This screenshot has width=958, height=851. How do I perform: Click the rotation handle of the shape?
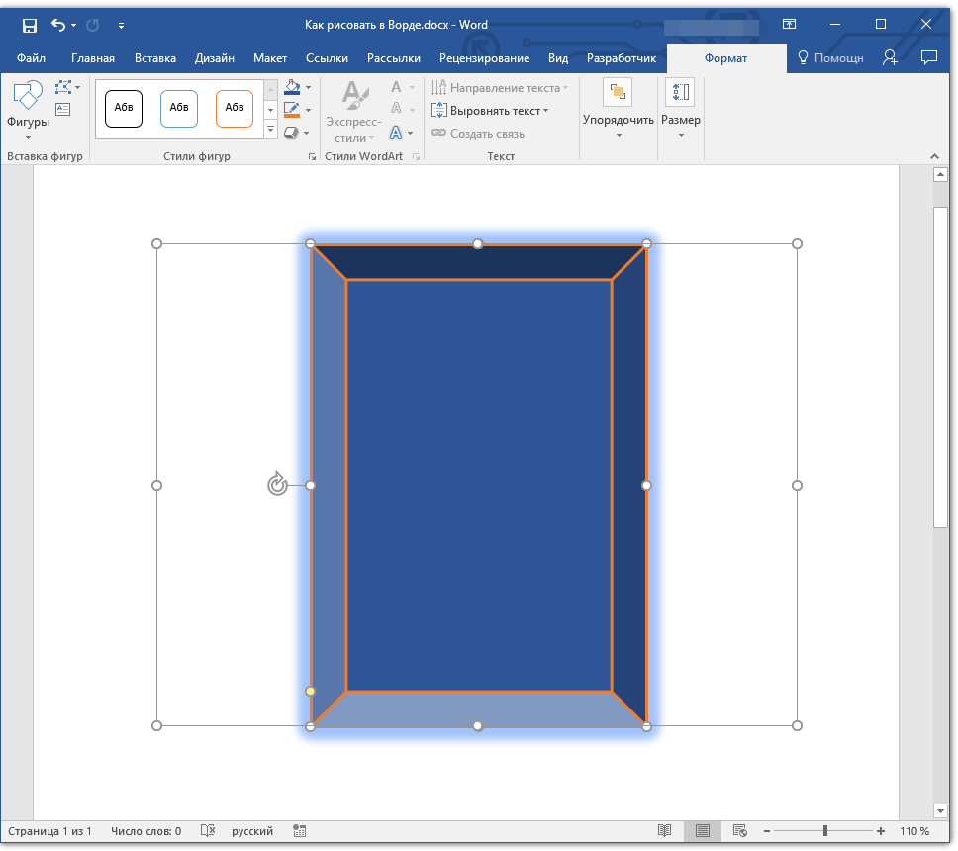277,485
